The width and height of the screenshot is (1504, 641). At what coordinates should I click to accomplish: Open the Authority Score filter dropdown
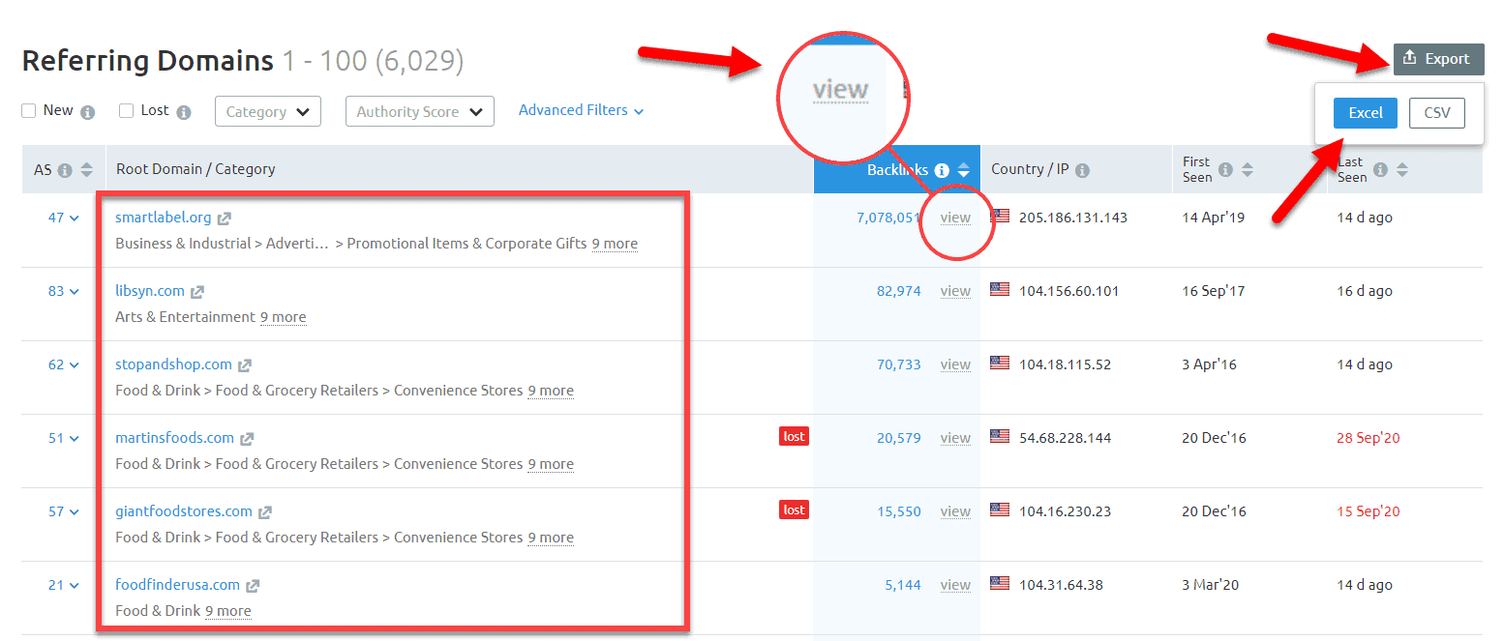pyautogui.click(x=420, y=111)
